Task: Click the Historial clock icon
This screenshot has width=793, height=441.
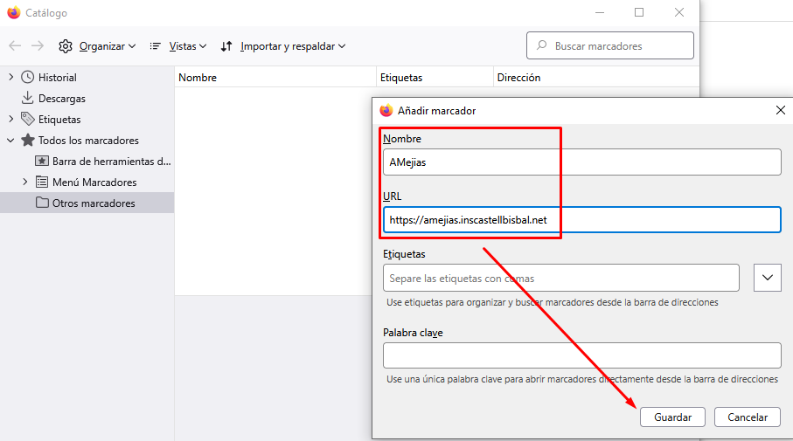Action: [x=28, y=78]
